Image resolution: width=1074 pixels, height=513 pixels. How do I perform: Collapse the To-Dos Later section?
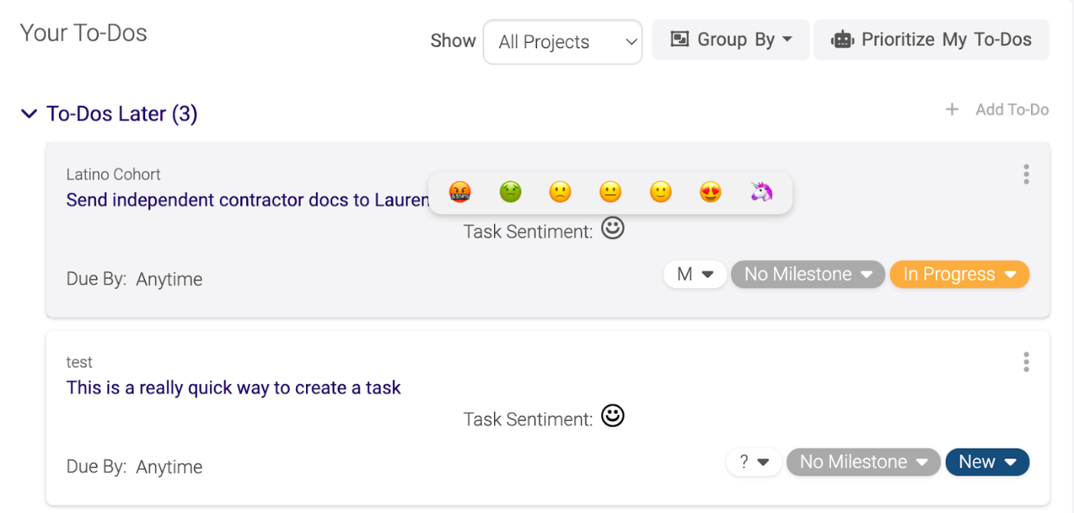[29, 114]
